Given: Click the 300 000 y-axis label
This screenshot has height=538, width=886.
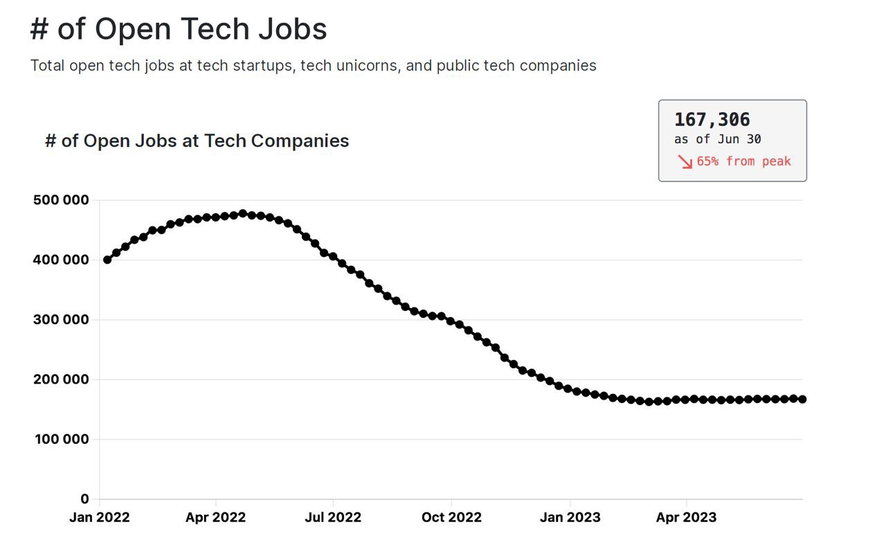Looking at the screenshot, I should (62, 320).
